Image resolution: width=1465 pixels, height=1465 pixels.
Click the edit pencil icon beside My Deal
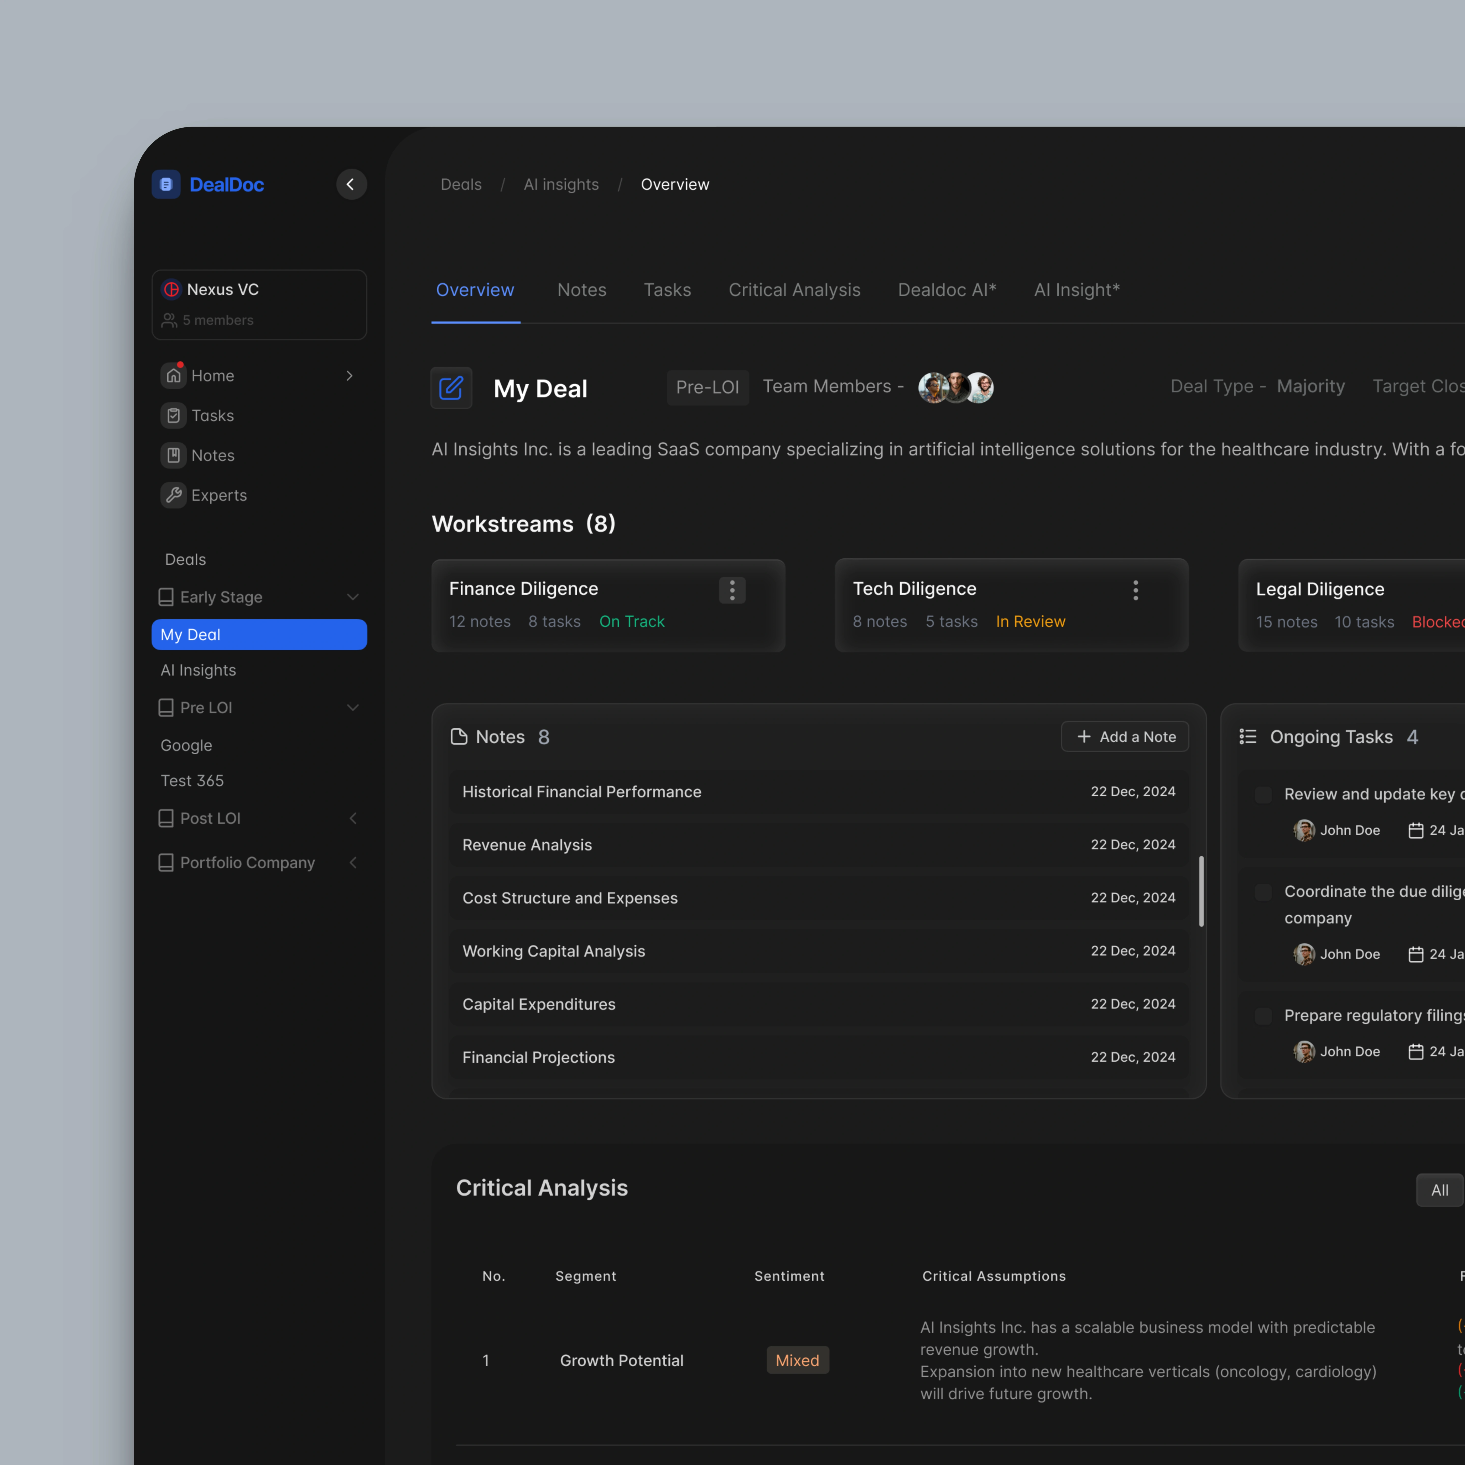click(x=451, y=388)
